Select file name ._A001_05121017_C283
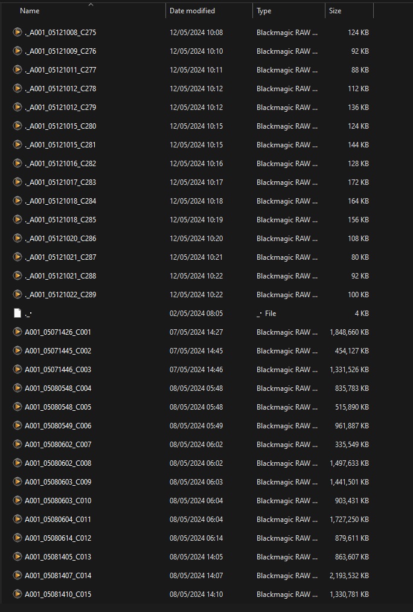The width and height of the screenshot is (413, 612). tap(60, 182)
